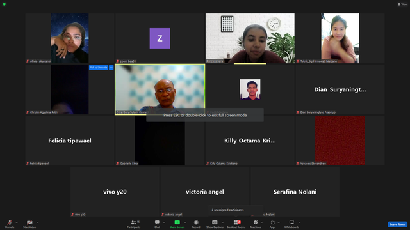
Task: Click the '2 unassigned participants' tooltip
Action: (x=236, y=210)
